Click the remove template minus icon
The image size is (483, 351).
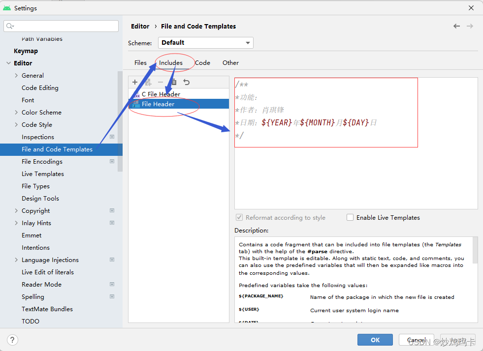pyautogui.click(x=160, y=82)
